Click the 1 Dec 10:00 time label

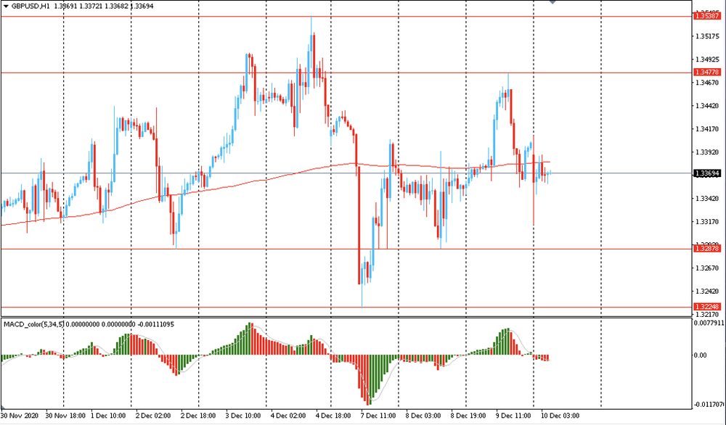(x=108, y=416)
